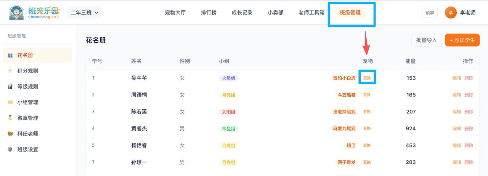
Task: Edit student 杨恬睿
Action: 457,145
